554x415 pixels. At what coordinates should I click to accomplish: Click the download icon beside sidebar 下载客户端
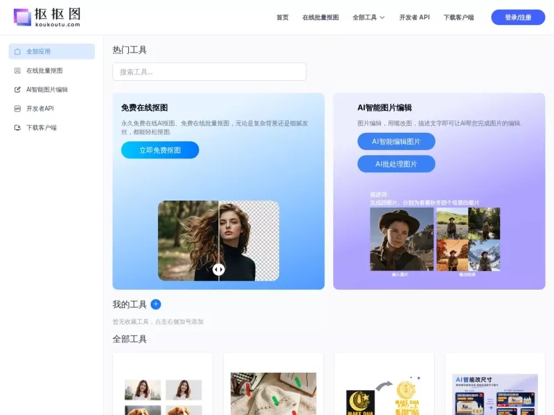pyautogui.click(x=17, y=127)
